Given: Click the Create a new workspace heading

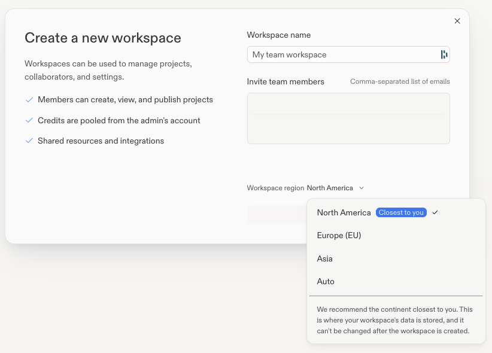Looking at the screenshot, I should (x=103, y=38).
